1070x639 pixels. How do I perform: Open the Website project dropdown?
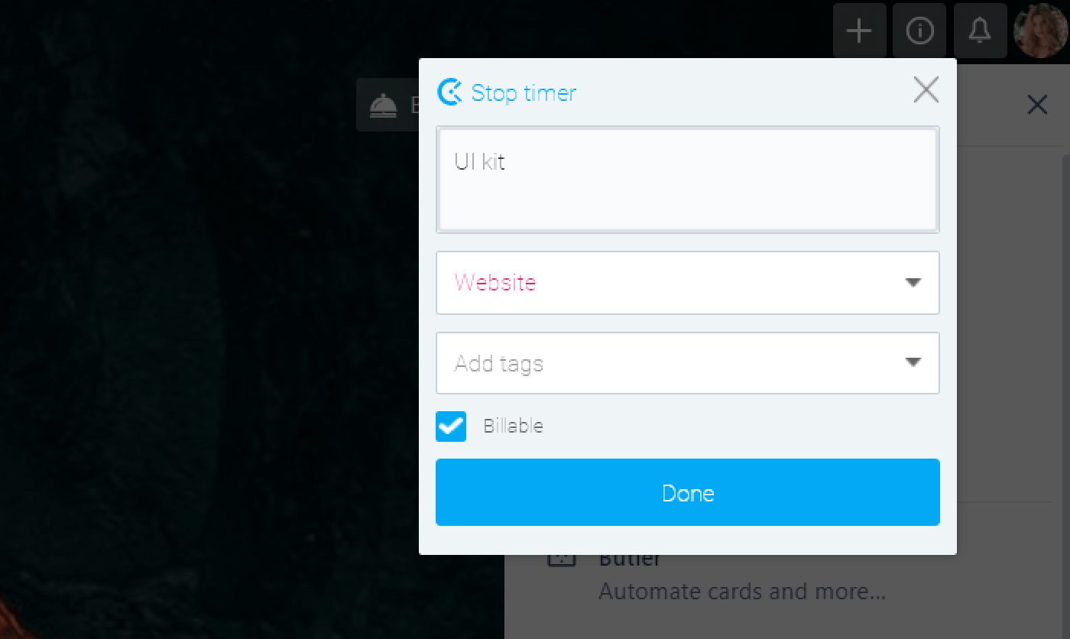[687, 283]
